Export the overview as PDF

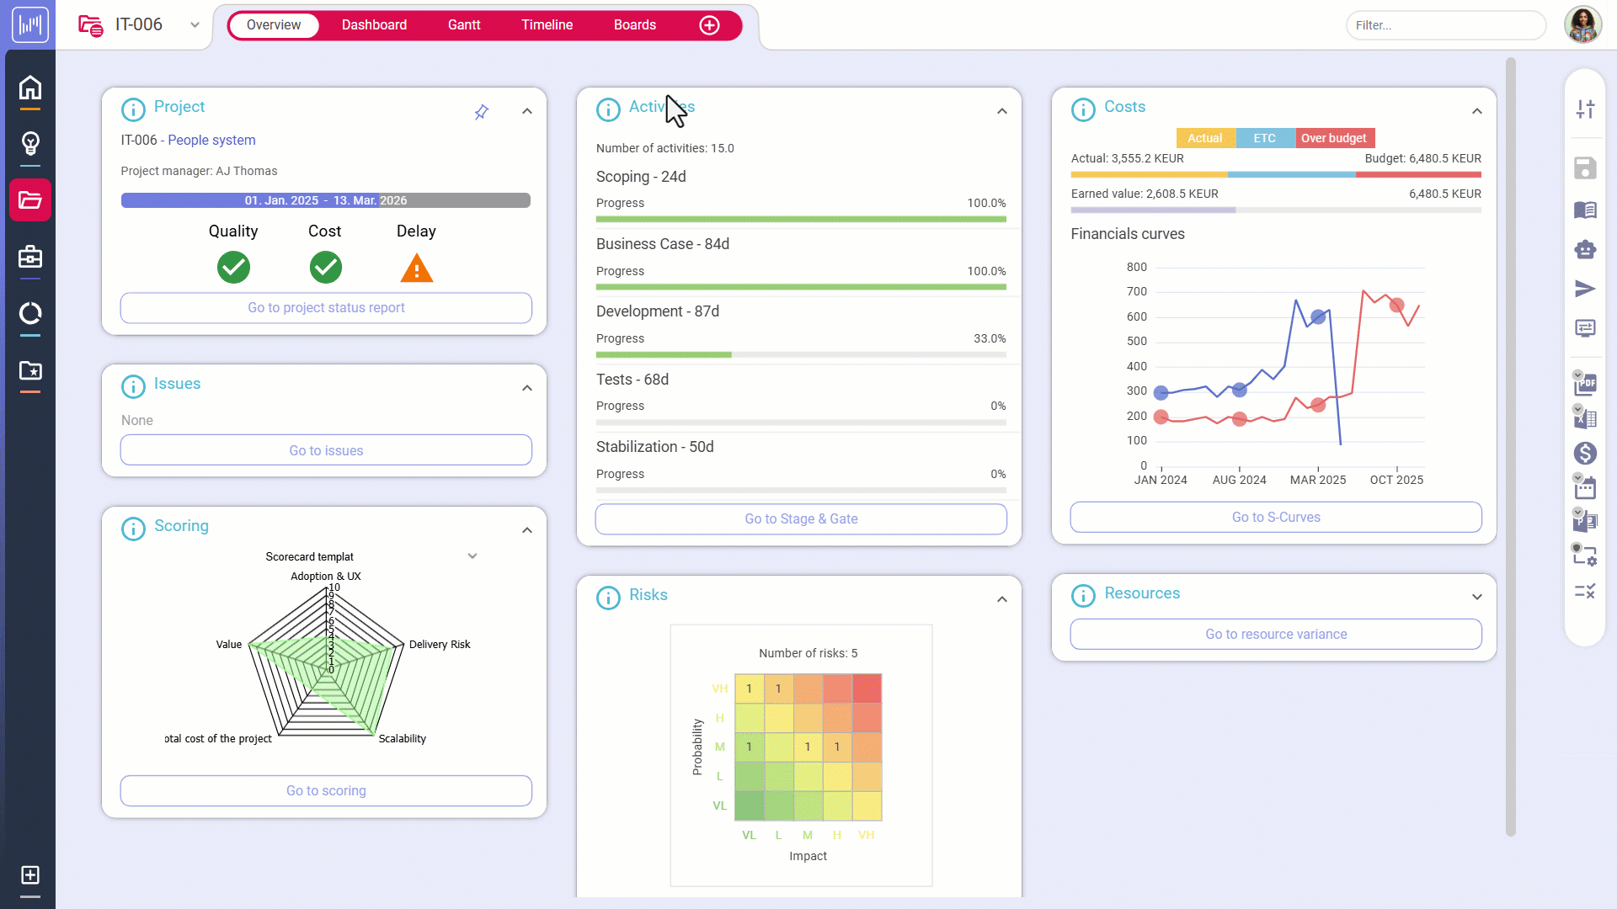tap(1587, 384)
